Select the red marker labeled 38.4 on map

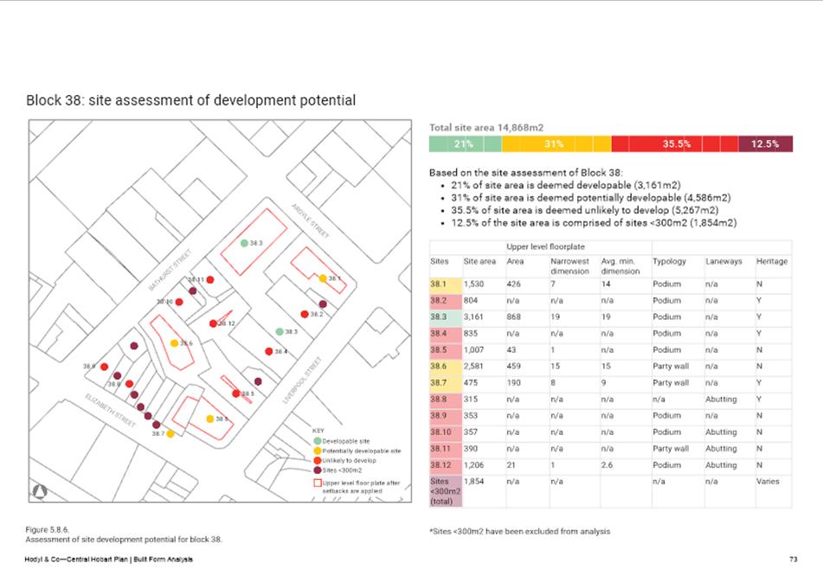[x=269, y=351]
